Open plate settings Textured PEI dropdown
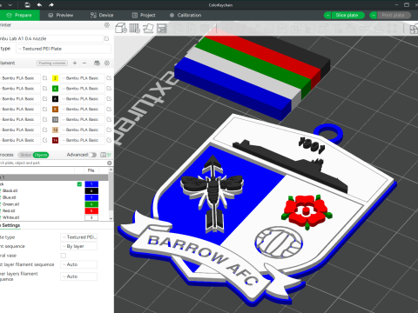This screenshot has width=418, height=313. coord(78,237)
